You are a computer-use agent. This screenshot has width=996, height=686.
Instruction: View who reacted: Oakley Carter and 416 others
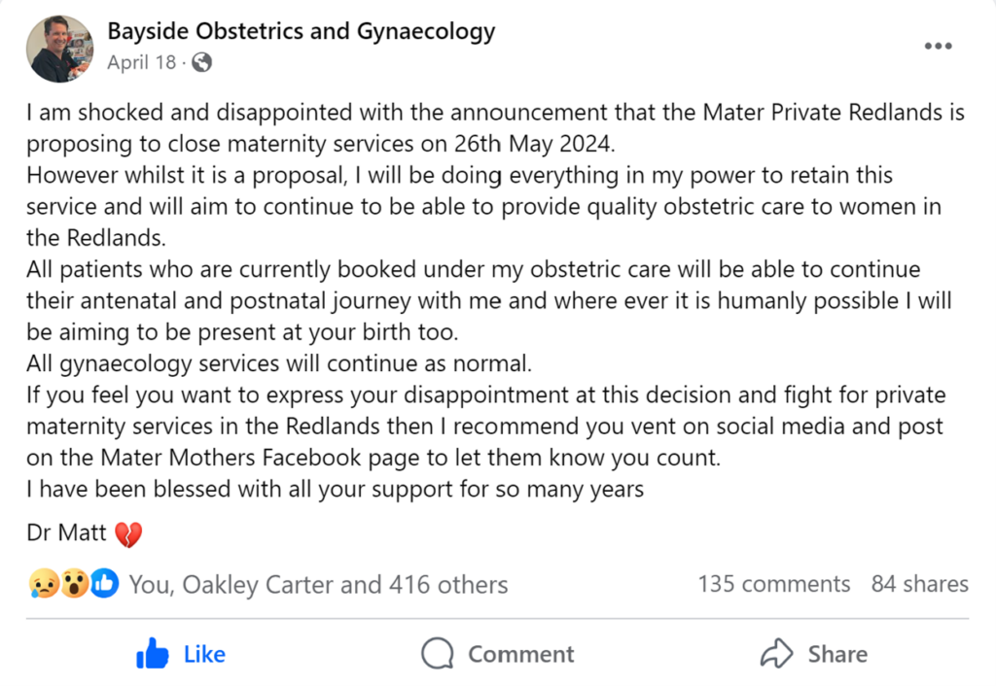point(318,584)
